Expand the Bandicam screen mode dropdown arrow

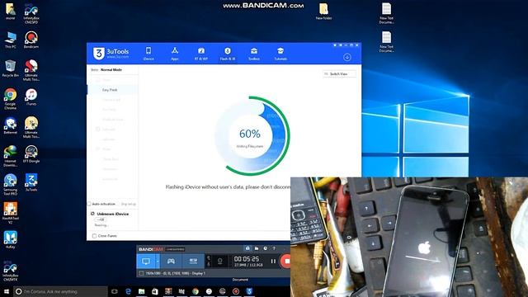click(158, 262)
